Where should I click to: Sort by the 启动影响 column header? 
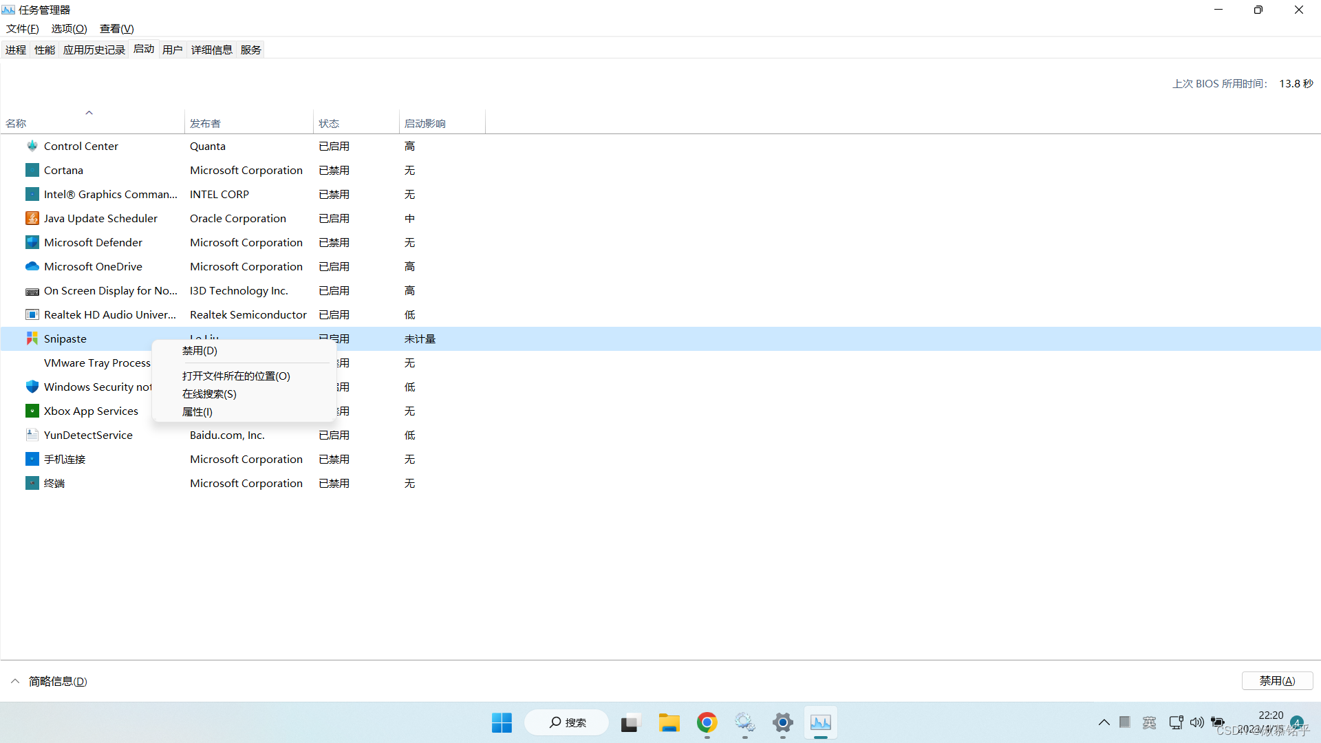tap(425, 123)
